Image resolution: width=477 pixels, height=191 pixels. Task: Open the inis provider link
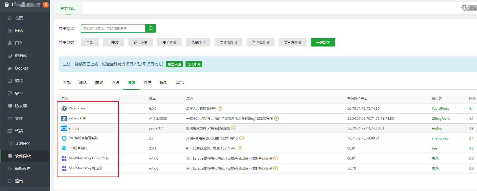(x=435, y=148)
